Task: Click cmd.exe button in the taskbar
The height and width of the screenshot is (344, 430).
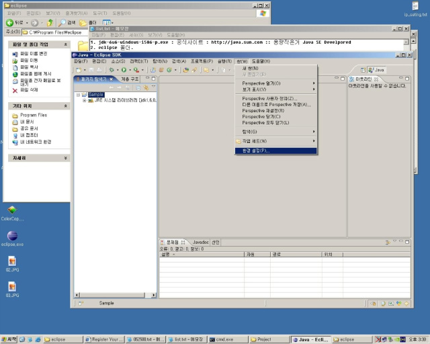Action: coord(227,339)
